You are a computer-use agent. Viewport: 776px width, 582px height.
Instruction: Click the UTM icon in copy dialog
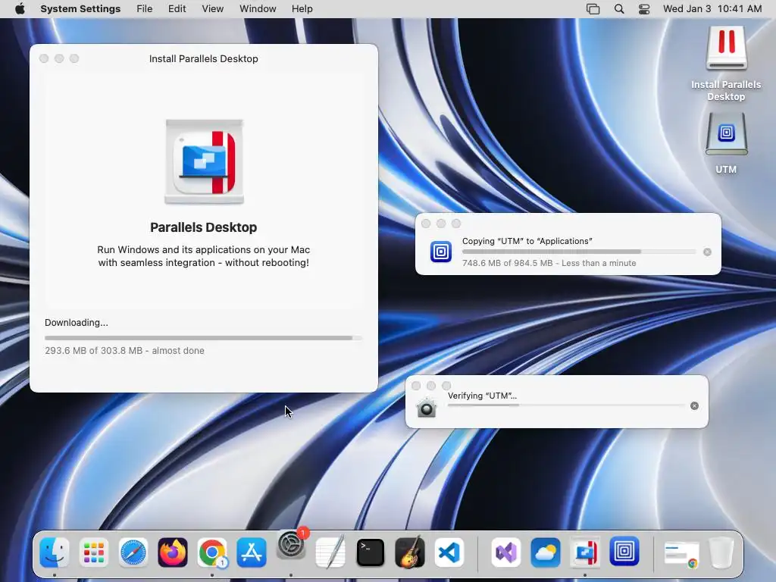click(x=440, y=252)
